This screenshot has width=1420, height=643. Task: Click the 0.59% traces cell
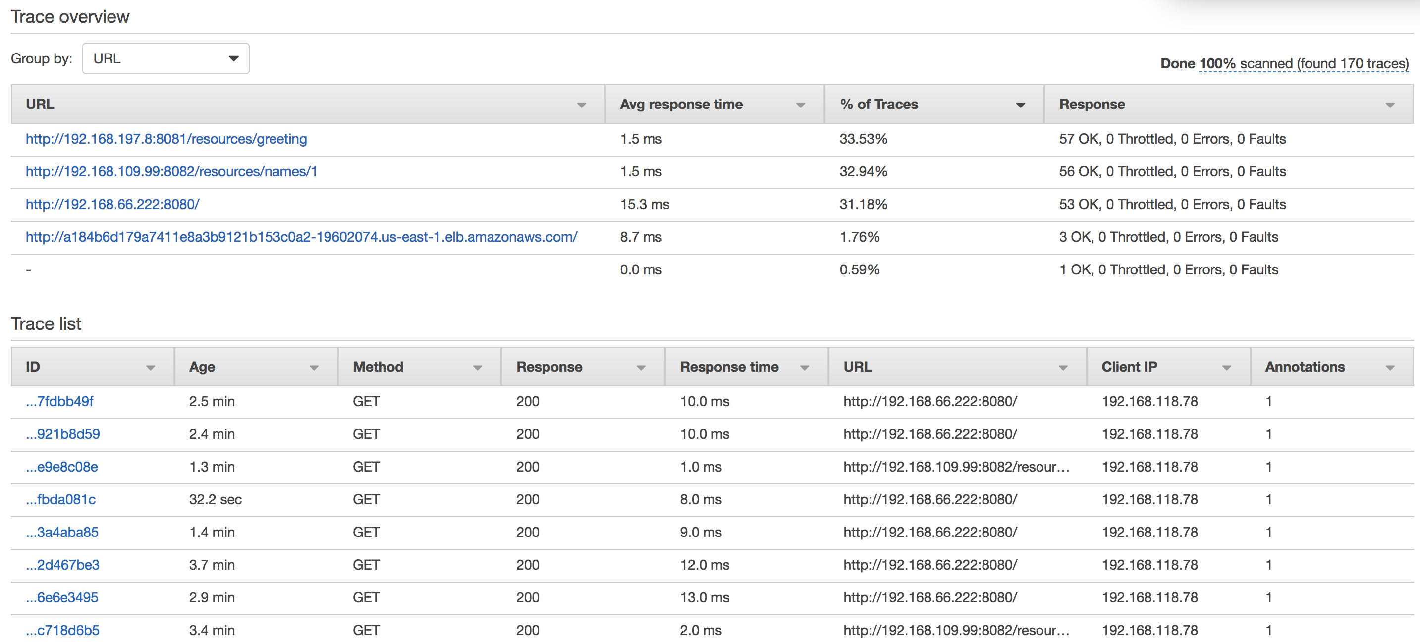point(860,269)
